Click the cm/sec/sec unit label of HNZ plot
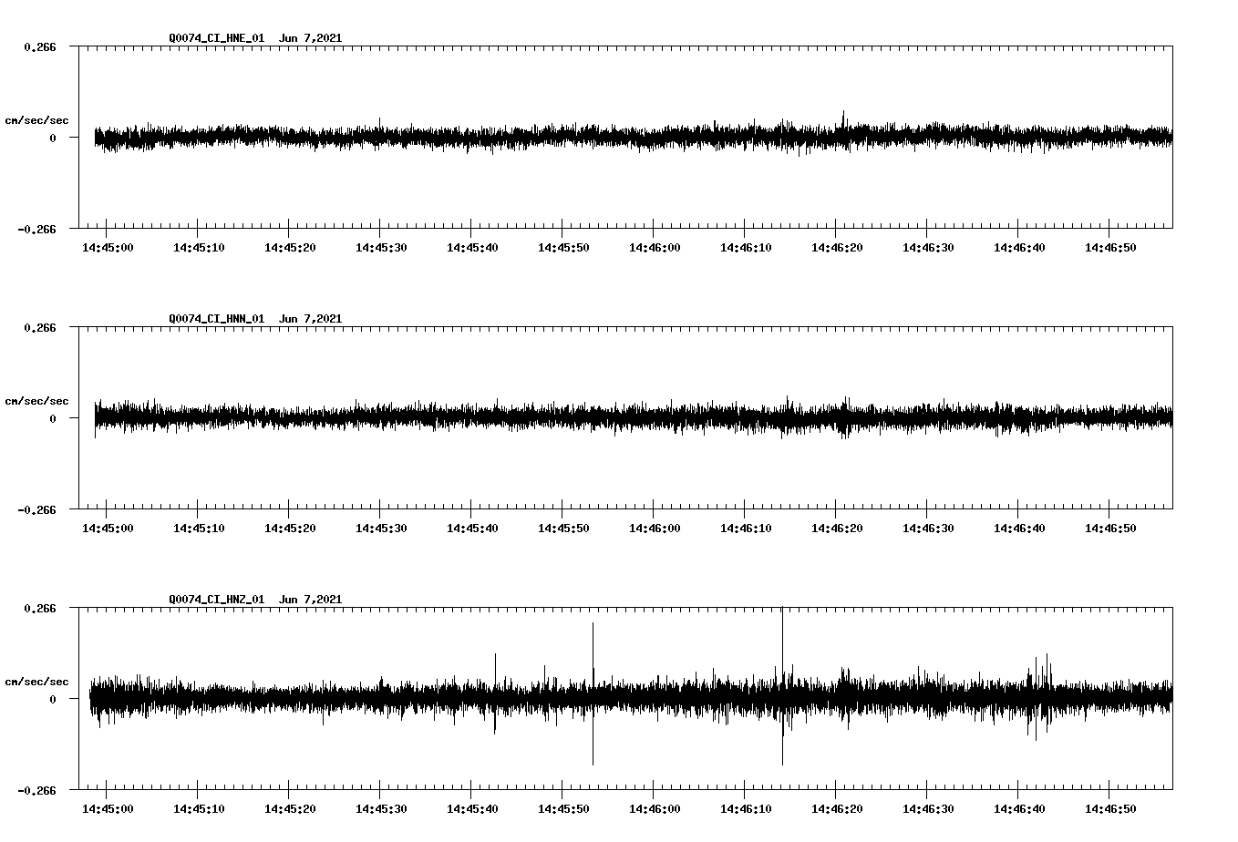 tap(36, 682)
